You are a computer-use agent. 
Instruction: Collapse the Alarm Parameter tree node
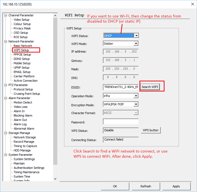pos(5,98)
